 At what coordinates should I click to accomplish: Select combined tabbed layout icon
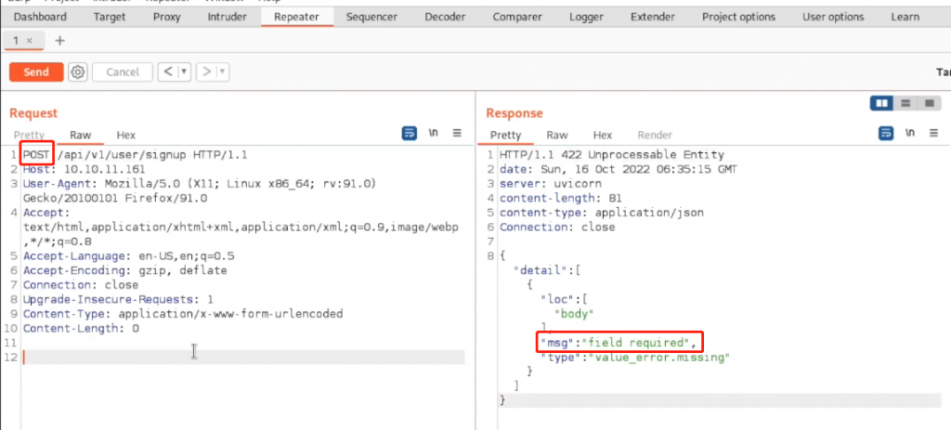pyautogui.click(x=929, y=104)
